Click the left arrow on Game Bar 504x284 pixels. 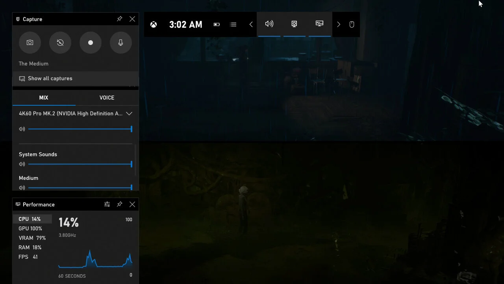pos(251,24)
